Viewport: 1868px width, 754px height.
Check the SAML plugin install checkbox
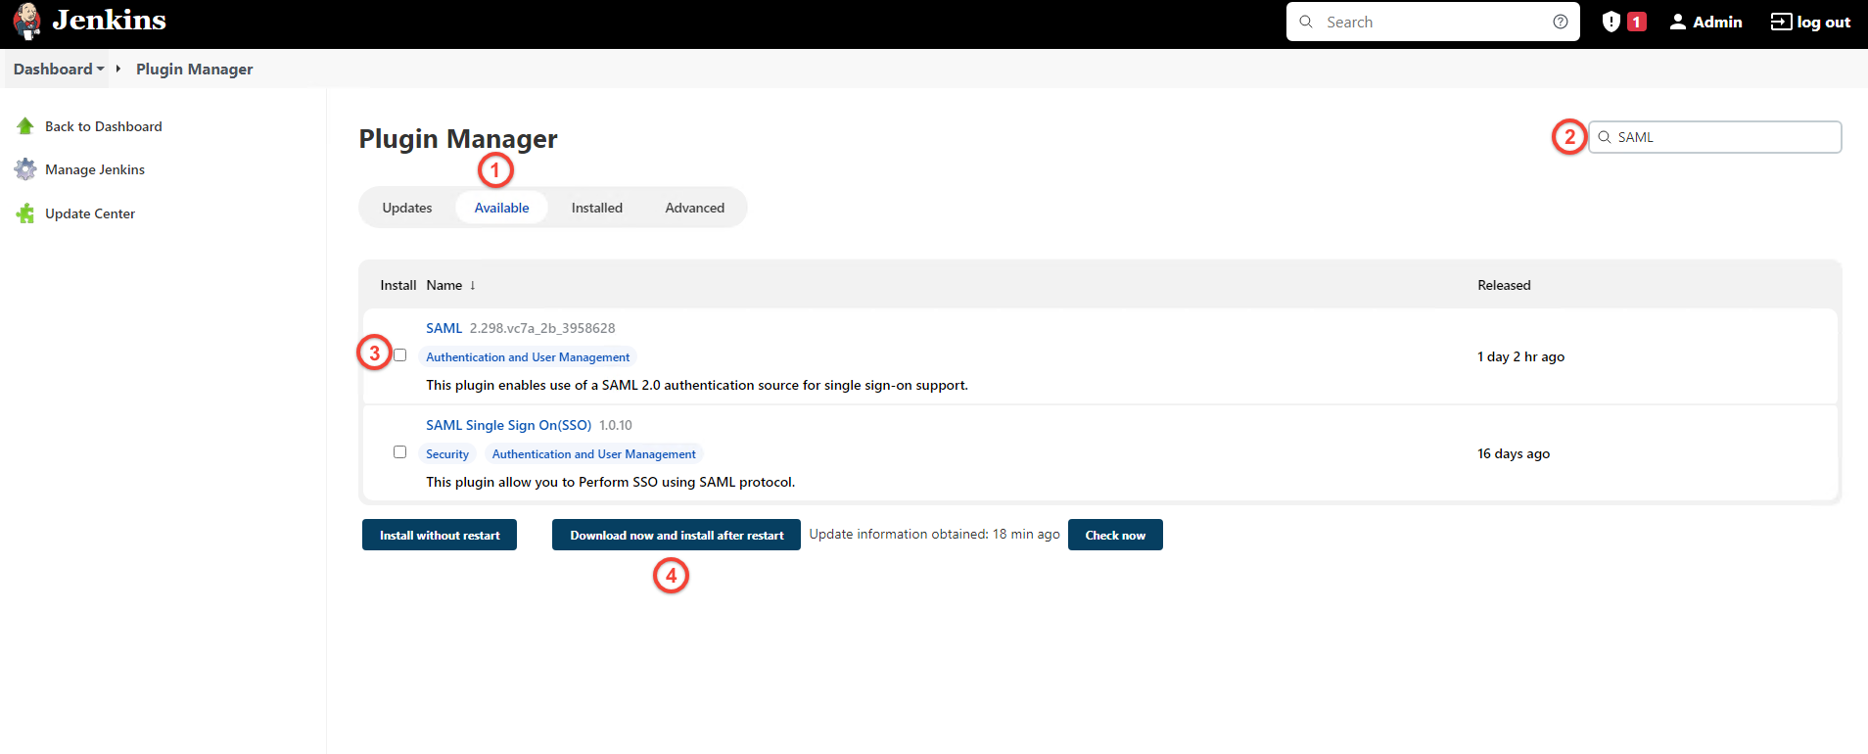click(x=399, y=355)
